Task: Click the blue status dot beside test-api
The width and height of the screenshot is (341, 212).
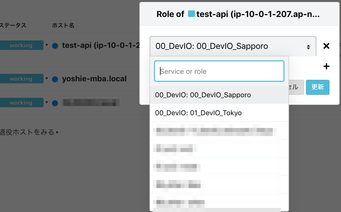Action: [55, 45]
